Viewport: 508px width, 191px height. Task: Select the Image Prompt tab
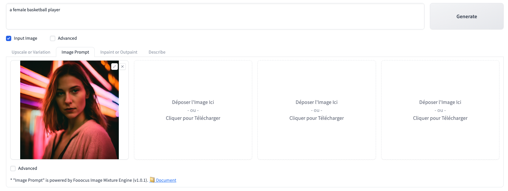(x=75, y=52)
